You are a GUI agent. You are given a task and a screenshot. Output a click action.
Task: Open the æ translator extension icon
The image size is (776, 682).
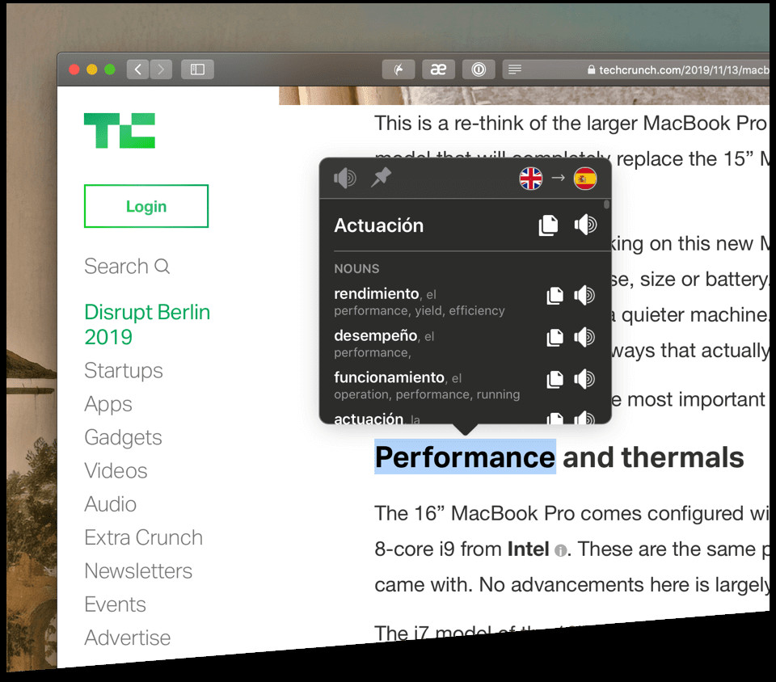coord(438,69)
